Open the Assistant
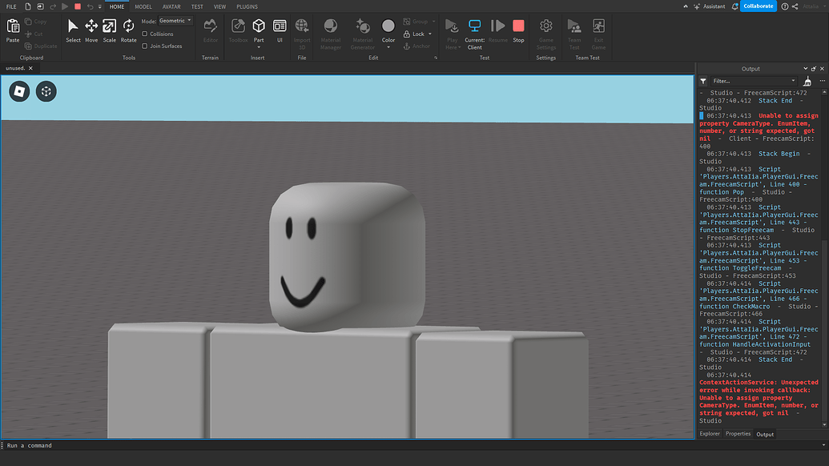This screenshot has height=466, width=829. coord(710,6)
